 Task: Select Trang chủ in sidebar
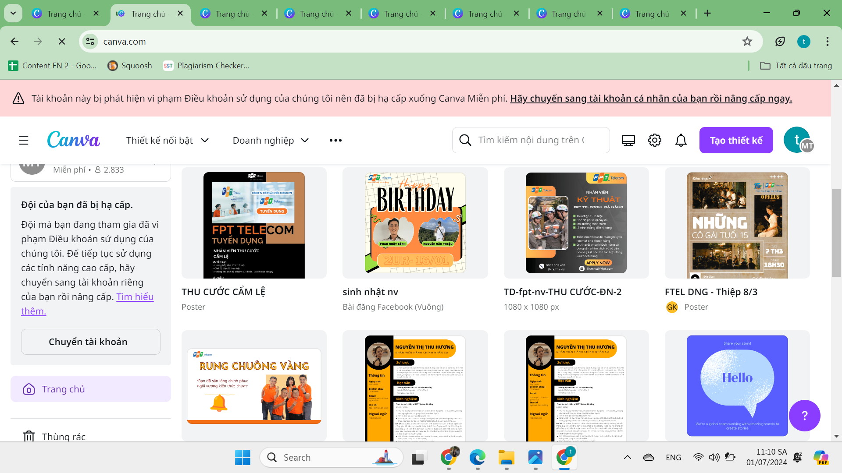(91, 389)
